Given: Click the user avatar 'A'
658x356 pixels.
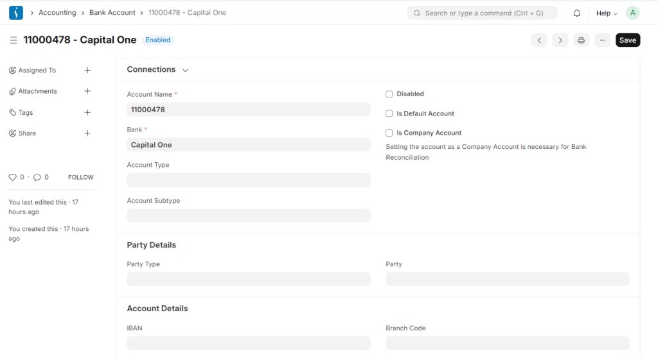Looking at the screenshot, I should coord(632,13).
